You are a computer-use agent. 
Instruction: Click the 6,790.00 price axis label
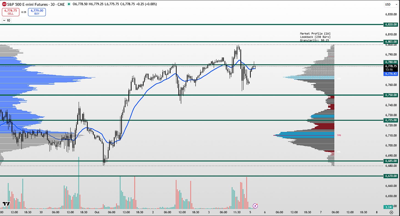tap(390, 55)
